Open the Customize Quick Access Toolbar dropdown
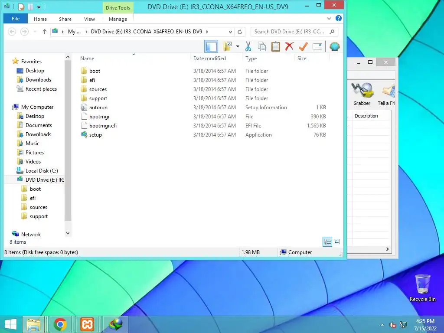Viewport: 444px width, 333px height. pyautogui.click(x=39, y=7)
